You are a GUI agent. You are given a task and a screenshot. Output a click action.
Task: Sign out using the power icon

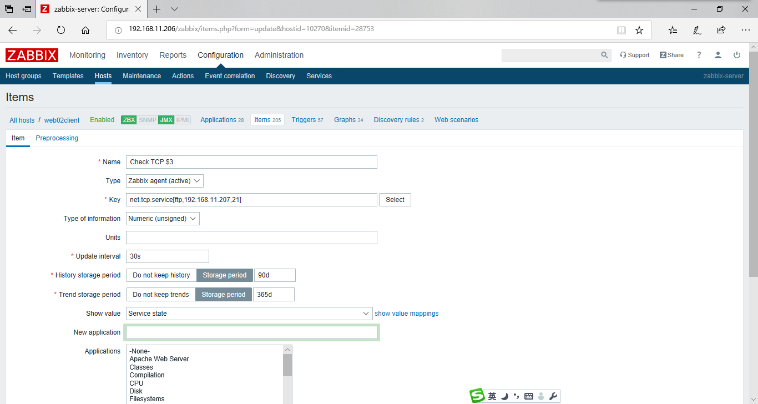[x=737, y=55]
